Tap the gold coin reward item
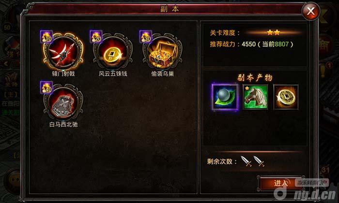Screen dimensions: 339x203 pyautogui.click(x=286, y=97)
